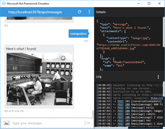This screenshot has width=165, height=129.
Task: Click the contentUrl staticflickr value in Details
Action: coord(128,47)
